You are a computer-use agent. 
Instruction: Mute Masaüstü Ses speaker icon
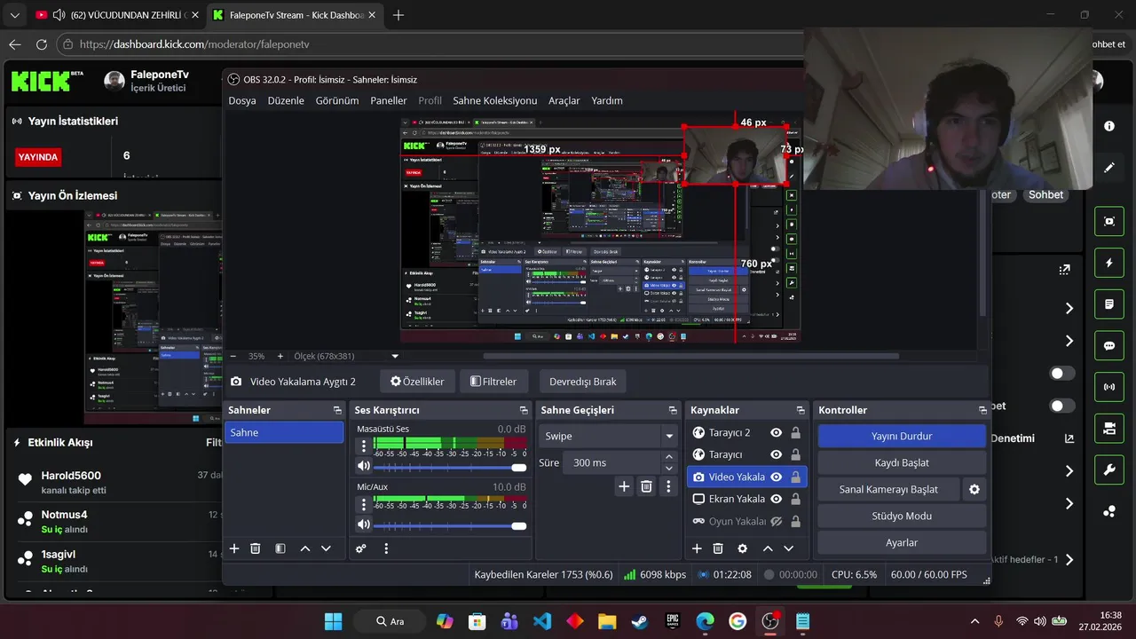(x=364, y=466)
